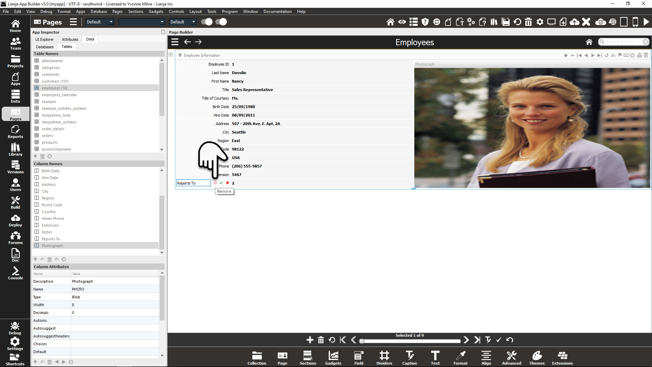This screenshot has width=652, height=367.
Task: Open the Reports workspace in sidebar
Action: [15, 132]
